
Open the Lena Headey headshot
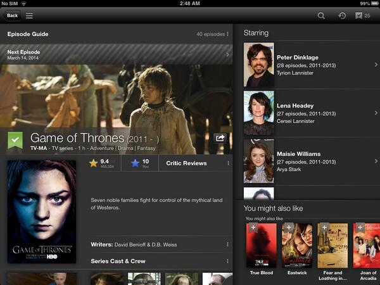click(x=259, y=113)
